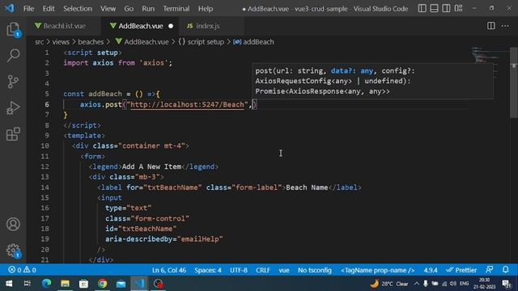Open Selection menu
Image resolution: width=518 pixels, height=291 pixels.
pyautogui.click(x=78, y=9)
